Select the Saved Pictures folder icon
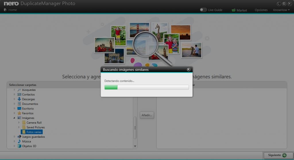 [x=24, y=127]
